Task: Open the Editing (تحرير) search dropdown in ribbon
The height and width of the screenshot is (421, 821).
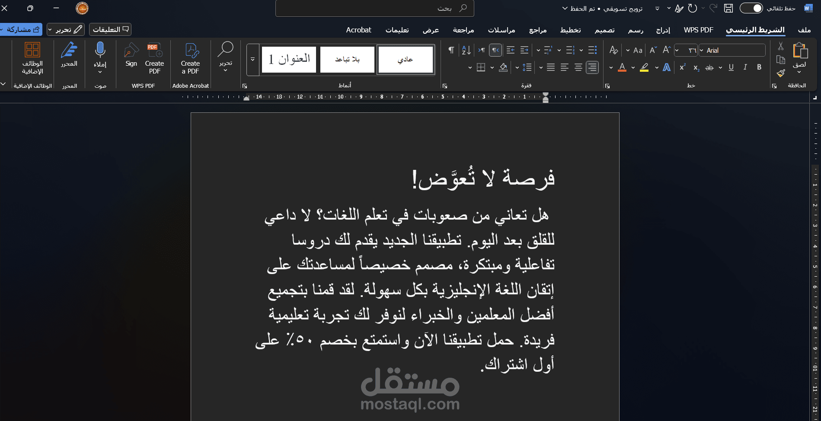Action: click(x=225, y=57)
